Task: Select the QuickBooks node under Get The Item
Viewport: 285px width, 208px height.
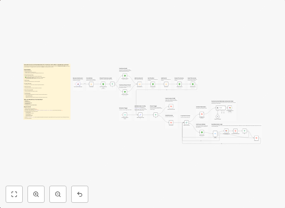Action: pyautogui.click(x=153, y=84)
